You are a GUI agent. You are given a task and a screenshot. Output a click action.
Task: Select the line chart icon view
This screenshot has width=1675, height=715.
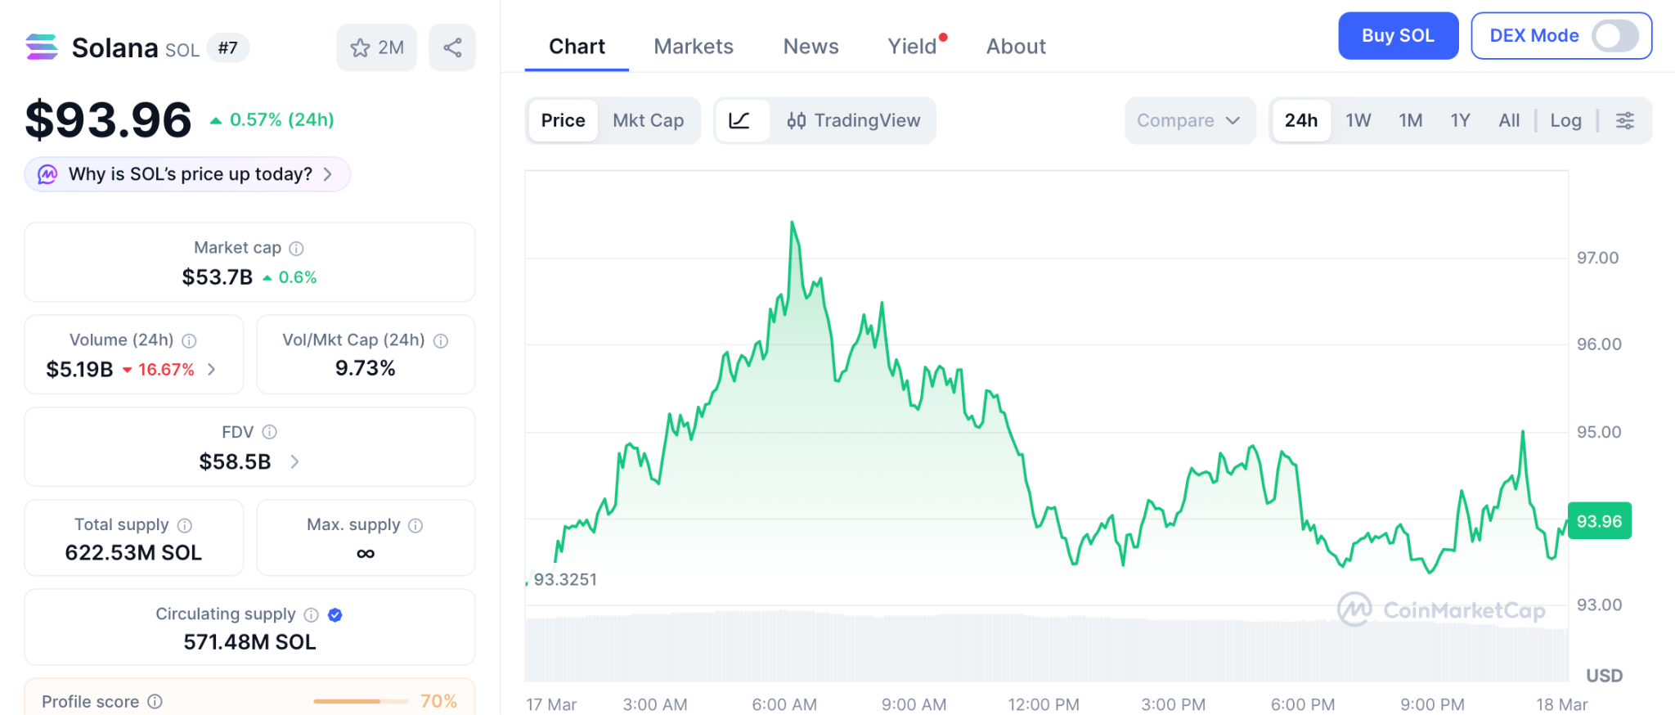740,121
